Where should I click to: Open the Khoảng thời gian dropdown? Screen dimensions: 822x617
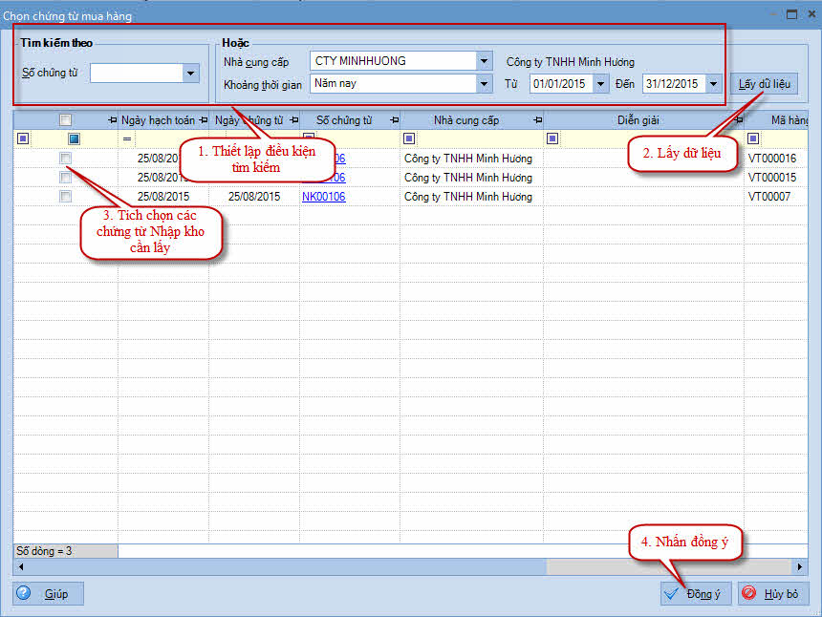[x=484, y=84]
